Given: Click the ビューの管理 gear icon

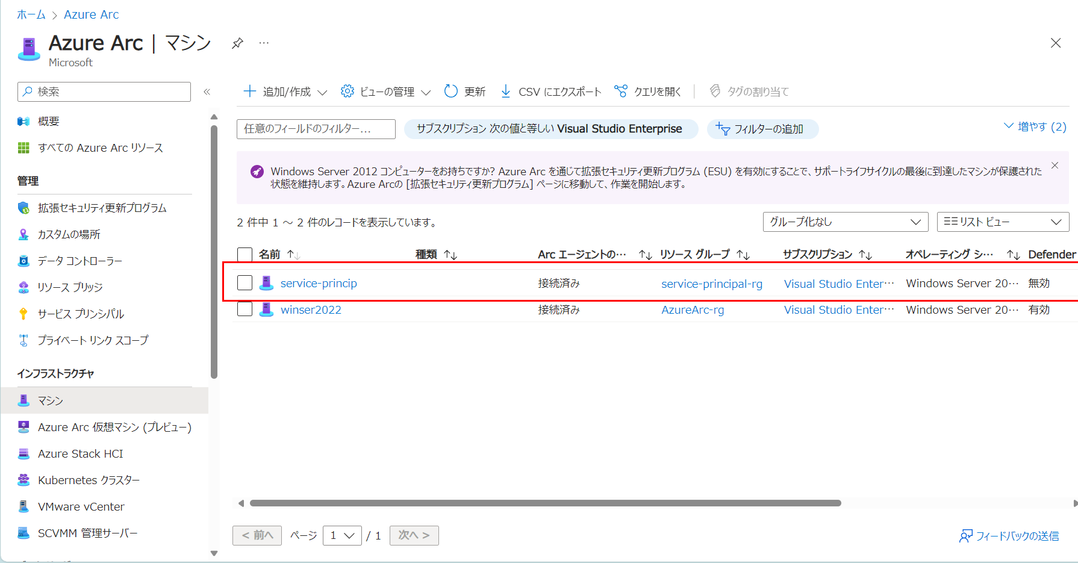Looking at the screenshot, I should (347, 91).
